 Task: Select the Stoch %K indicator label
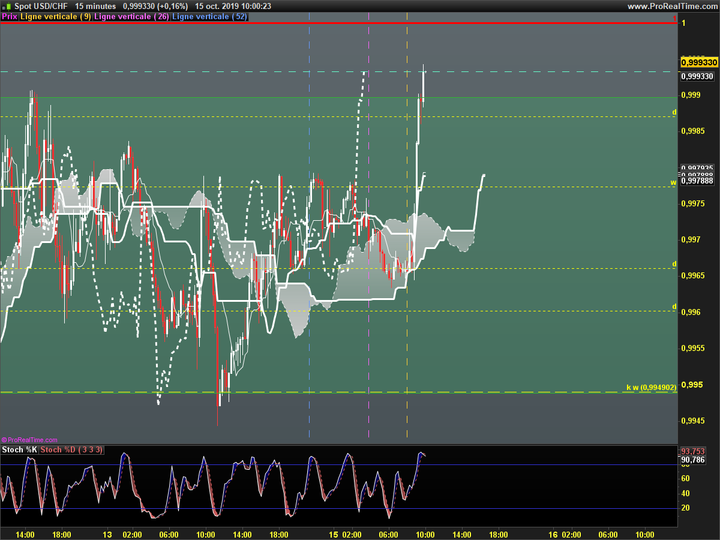pos(20,450)
